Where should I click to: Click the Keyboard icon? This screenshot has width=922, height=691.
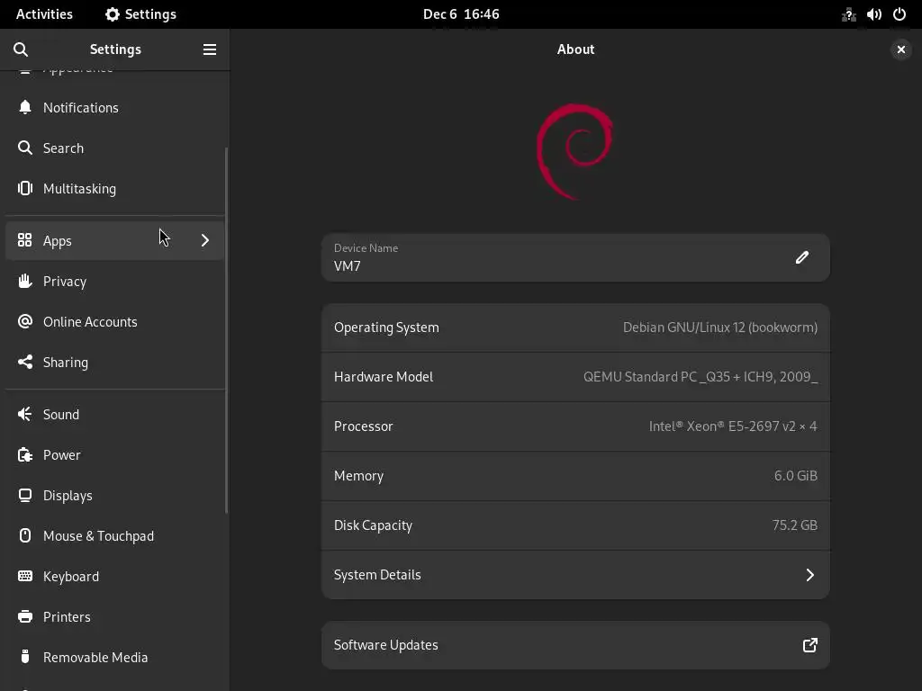24,576
